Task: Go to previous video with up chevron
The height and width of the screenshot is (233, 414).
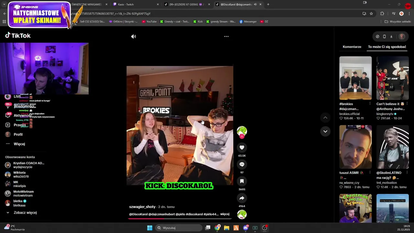Action: (325, 118)
